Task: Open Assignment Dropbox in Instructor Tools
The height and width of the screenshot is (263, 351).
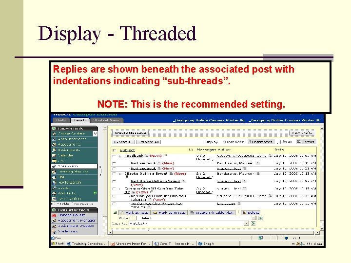Action: tap(76, 226)
